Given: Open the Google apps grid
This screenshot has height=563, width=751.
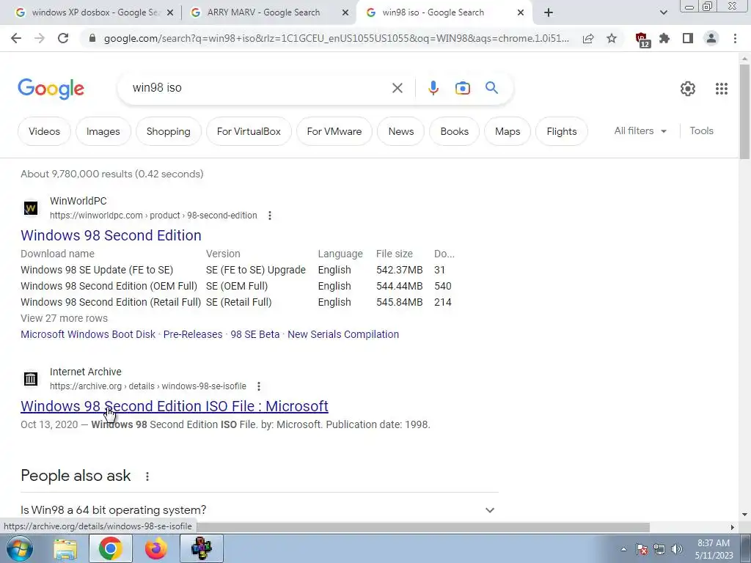Looking at the screenshot, I should tap(722, 89).
